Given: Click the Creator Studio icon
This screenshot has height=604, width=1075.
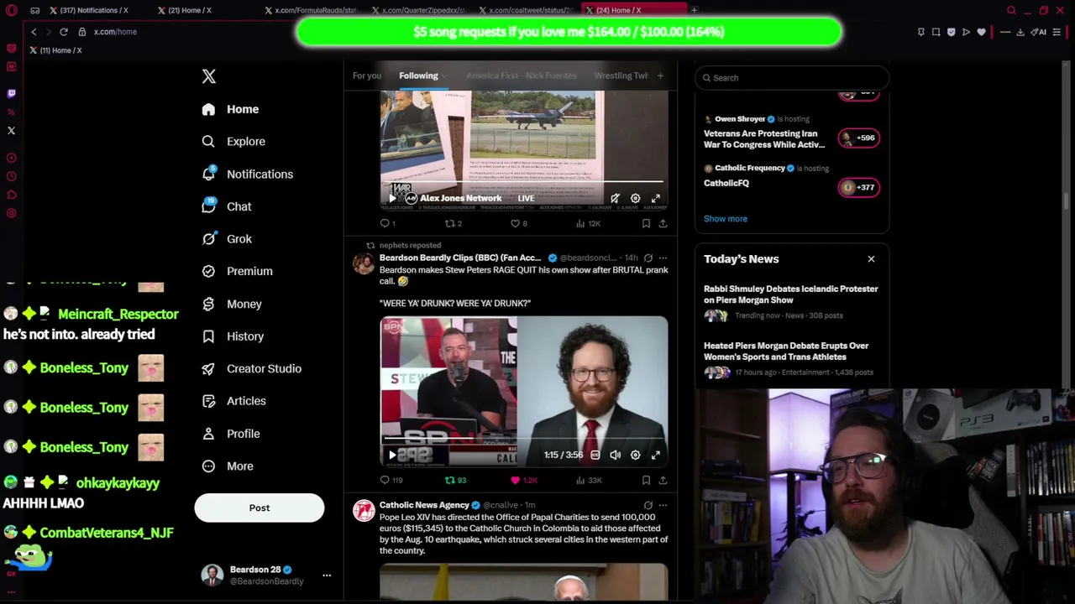Looking at the screenshot, I should (208, 368).
